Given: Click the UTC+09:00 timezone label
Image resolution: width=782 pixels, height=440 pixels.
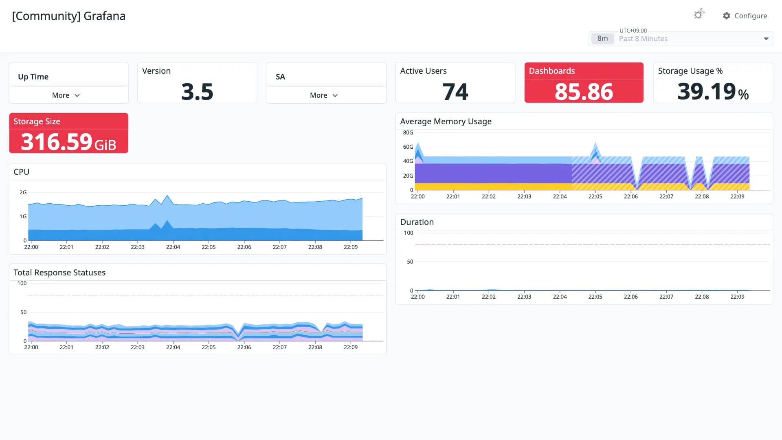Looking at the screenshot, I should point(633,31).
